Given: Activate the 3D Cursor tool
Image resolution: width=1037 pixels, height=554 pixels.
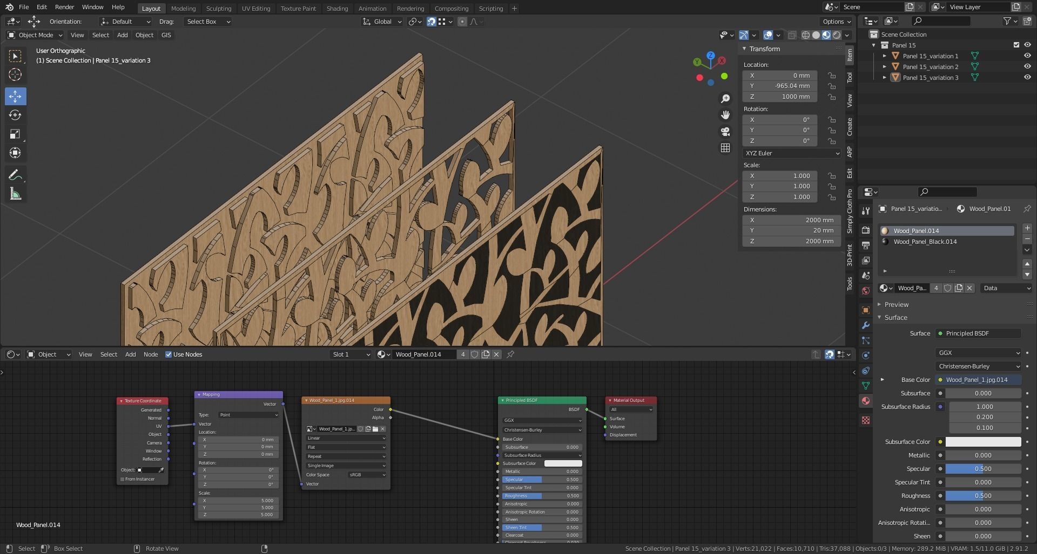Looking at the screenshot, I should pos(15,74).
